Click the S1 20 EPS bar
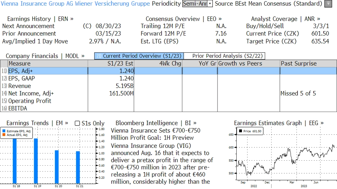337x189 pixels. 57,167
